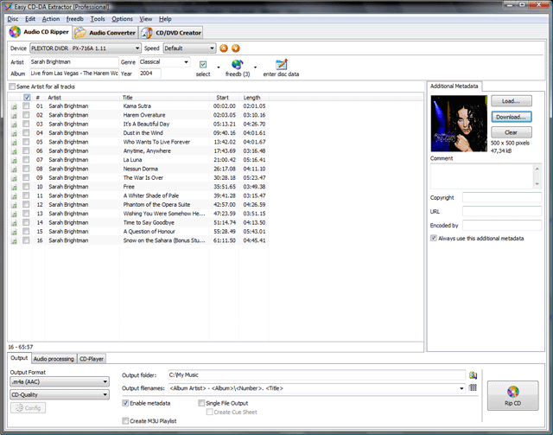Click the Clear cover button
Screen dimensions: 553x435
(512, 132)
